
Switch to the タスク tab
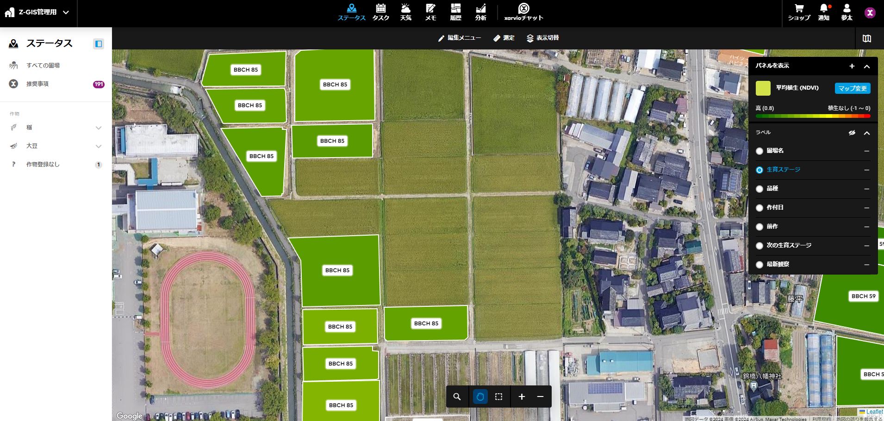[380, 12]
